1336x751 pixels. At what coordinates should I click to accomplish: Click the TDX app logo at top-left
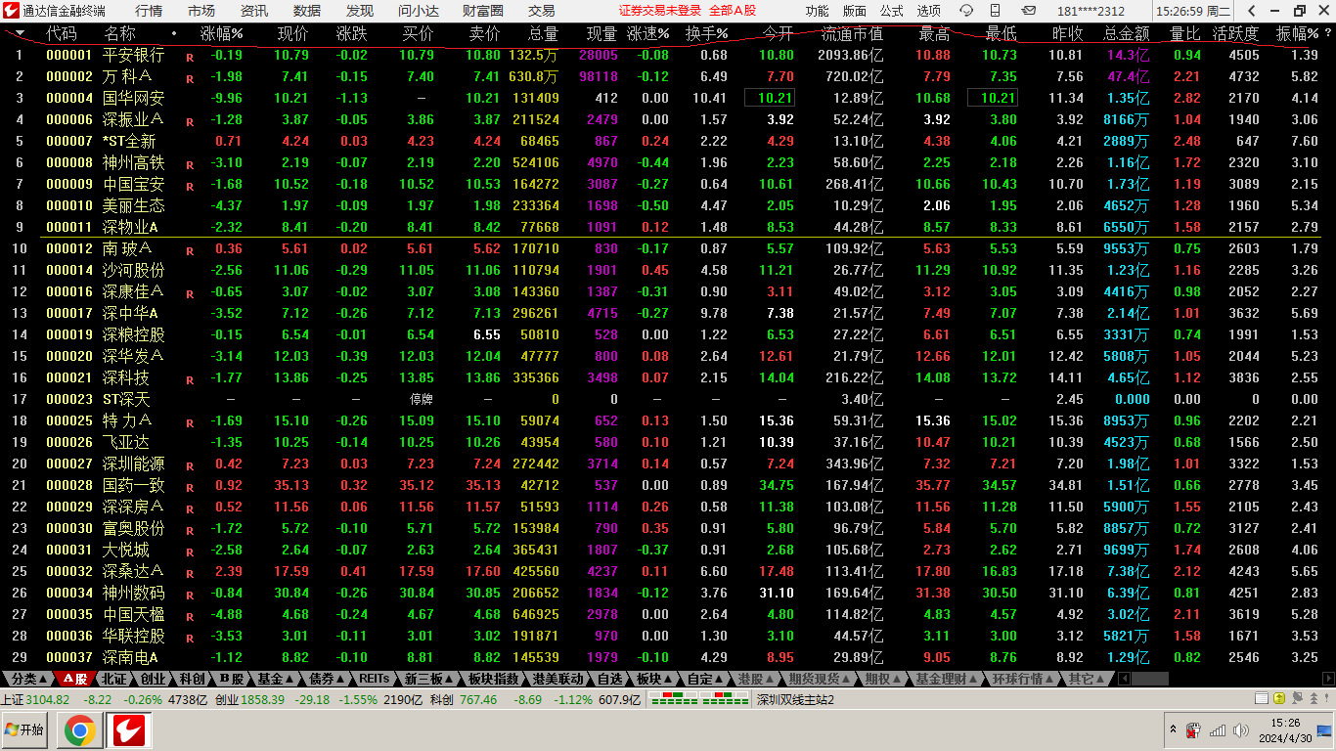[12, 11]
